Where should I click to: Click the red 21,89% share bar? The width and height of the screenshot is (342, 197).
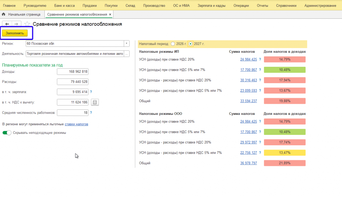tap(285, 163)
